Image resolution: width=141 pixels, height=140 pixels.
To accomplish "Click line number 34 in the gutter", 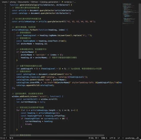I will pos(4,96).
